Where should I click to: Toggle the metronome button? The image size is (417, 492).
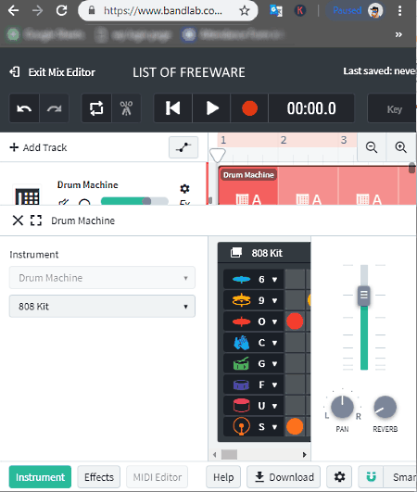tap(126, 108)
